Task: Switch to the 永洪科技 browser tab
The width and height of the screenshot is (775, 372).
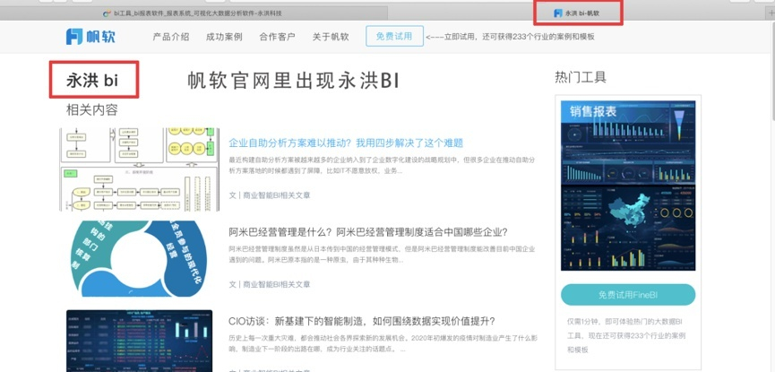Action: tap(194, 13)
